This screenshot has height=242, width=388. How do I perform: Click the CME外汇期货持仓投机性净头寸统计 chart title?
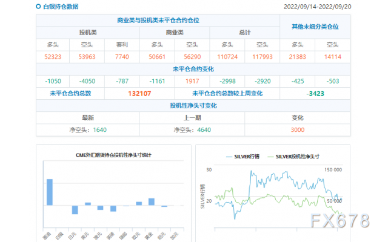pyautogui.click(x=113, y=155)
